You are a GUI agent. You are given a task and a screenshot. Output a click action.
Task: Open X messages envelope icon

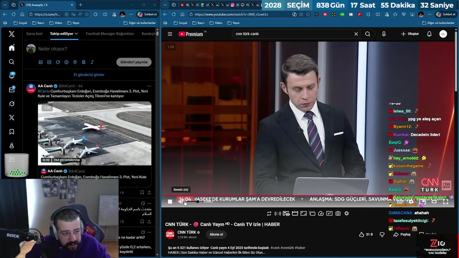tap(12, 90)
